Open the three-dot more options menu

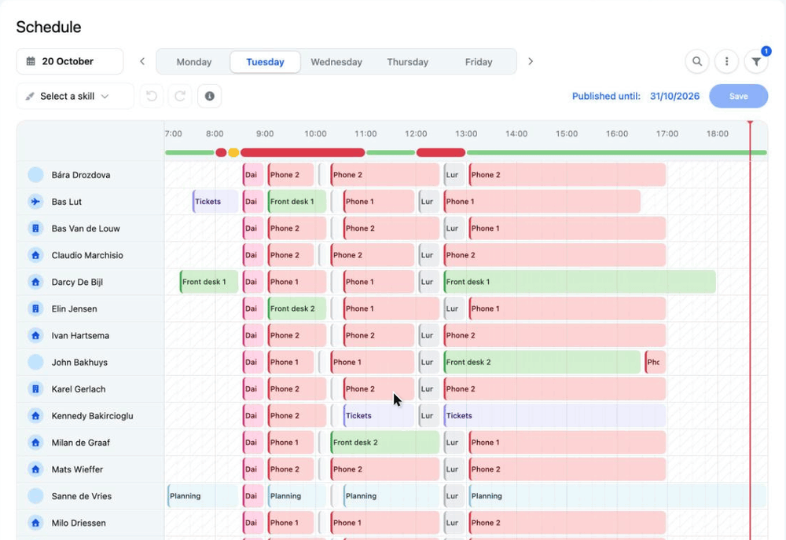click(726, 61)
